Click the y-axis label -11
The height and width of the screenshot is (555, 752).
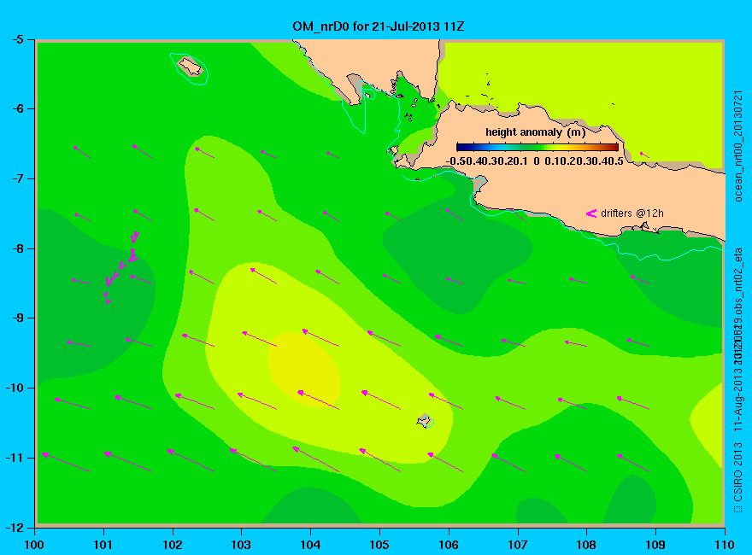[15, 458]
